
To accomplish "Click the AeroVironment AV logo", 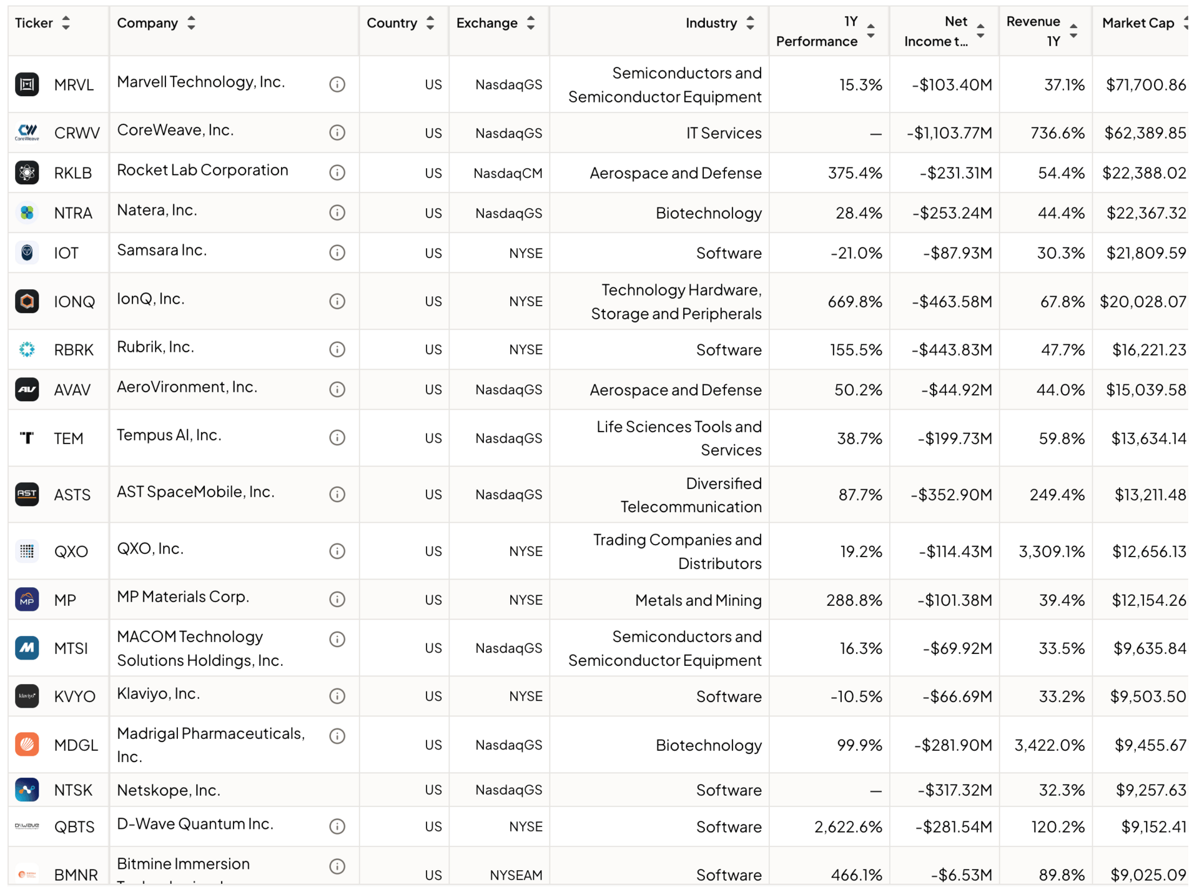I will [x=27, y=390].
